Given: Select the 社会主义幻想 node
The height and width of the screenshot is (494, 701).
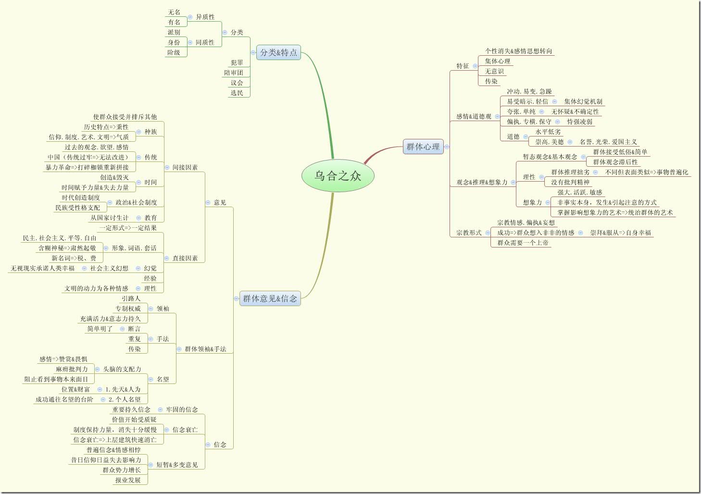Looking at the screenshot, I should (x=109, y=268).
